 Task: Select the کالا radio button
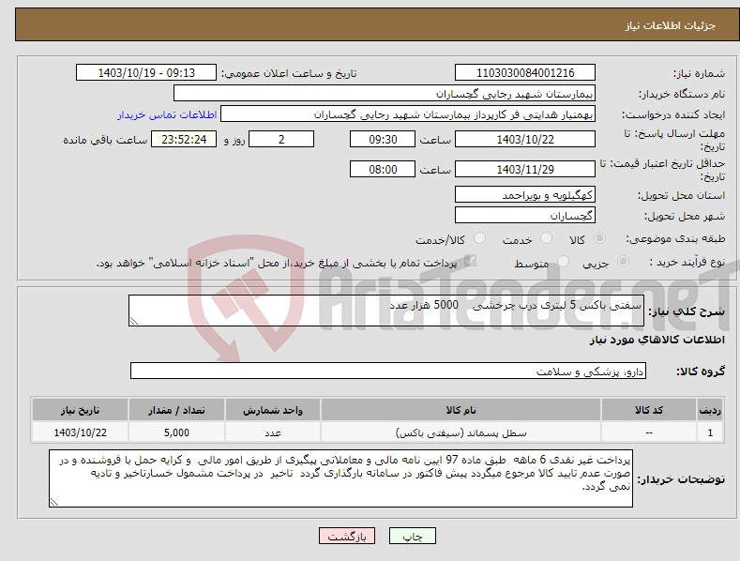click(x=599, y=238)
